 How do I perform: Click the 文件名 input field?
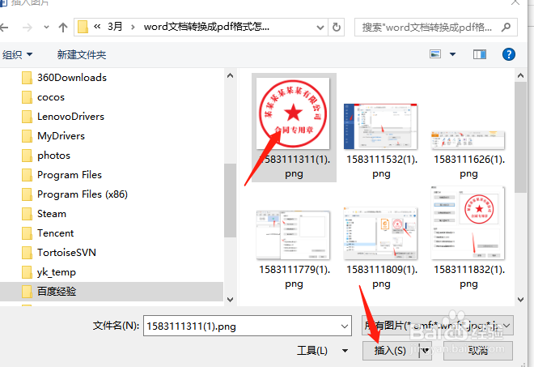coord(242,326)
